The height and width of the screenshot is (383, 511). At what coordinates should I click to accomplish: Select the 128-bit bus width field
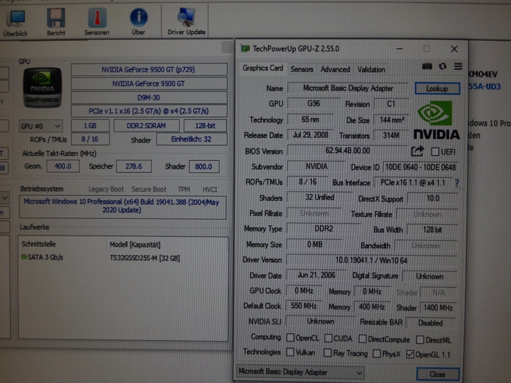pos(205,126)
